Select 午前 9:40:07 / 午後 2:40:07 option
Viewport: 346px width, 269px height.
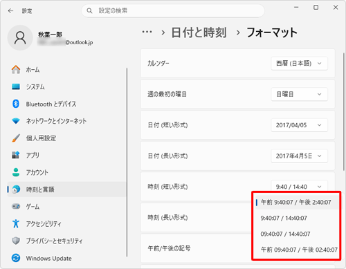296,202
